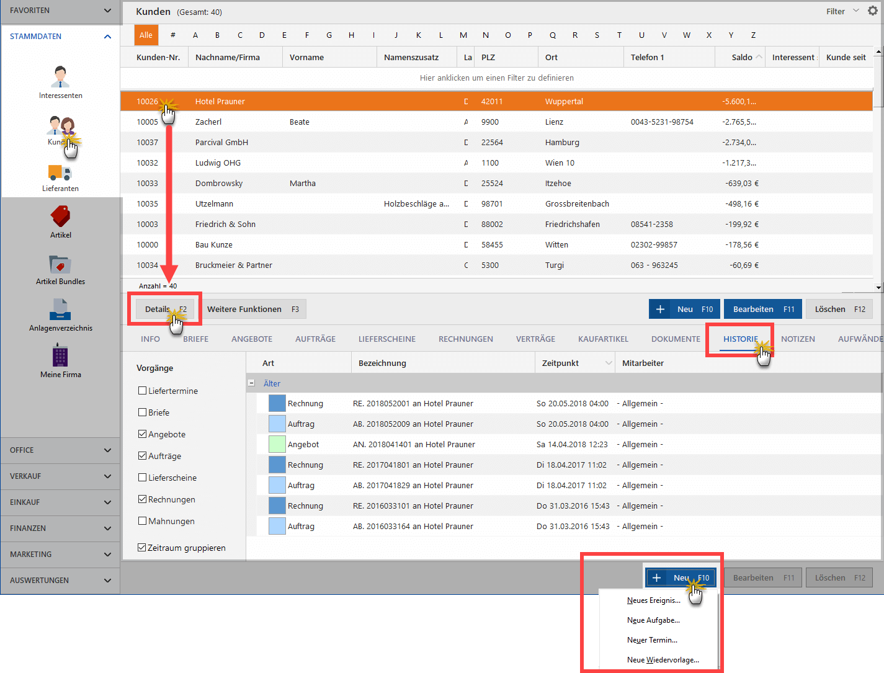Open Lieferanten truck icon
The image size is (884, 673).
click(x=60, y=172)
